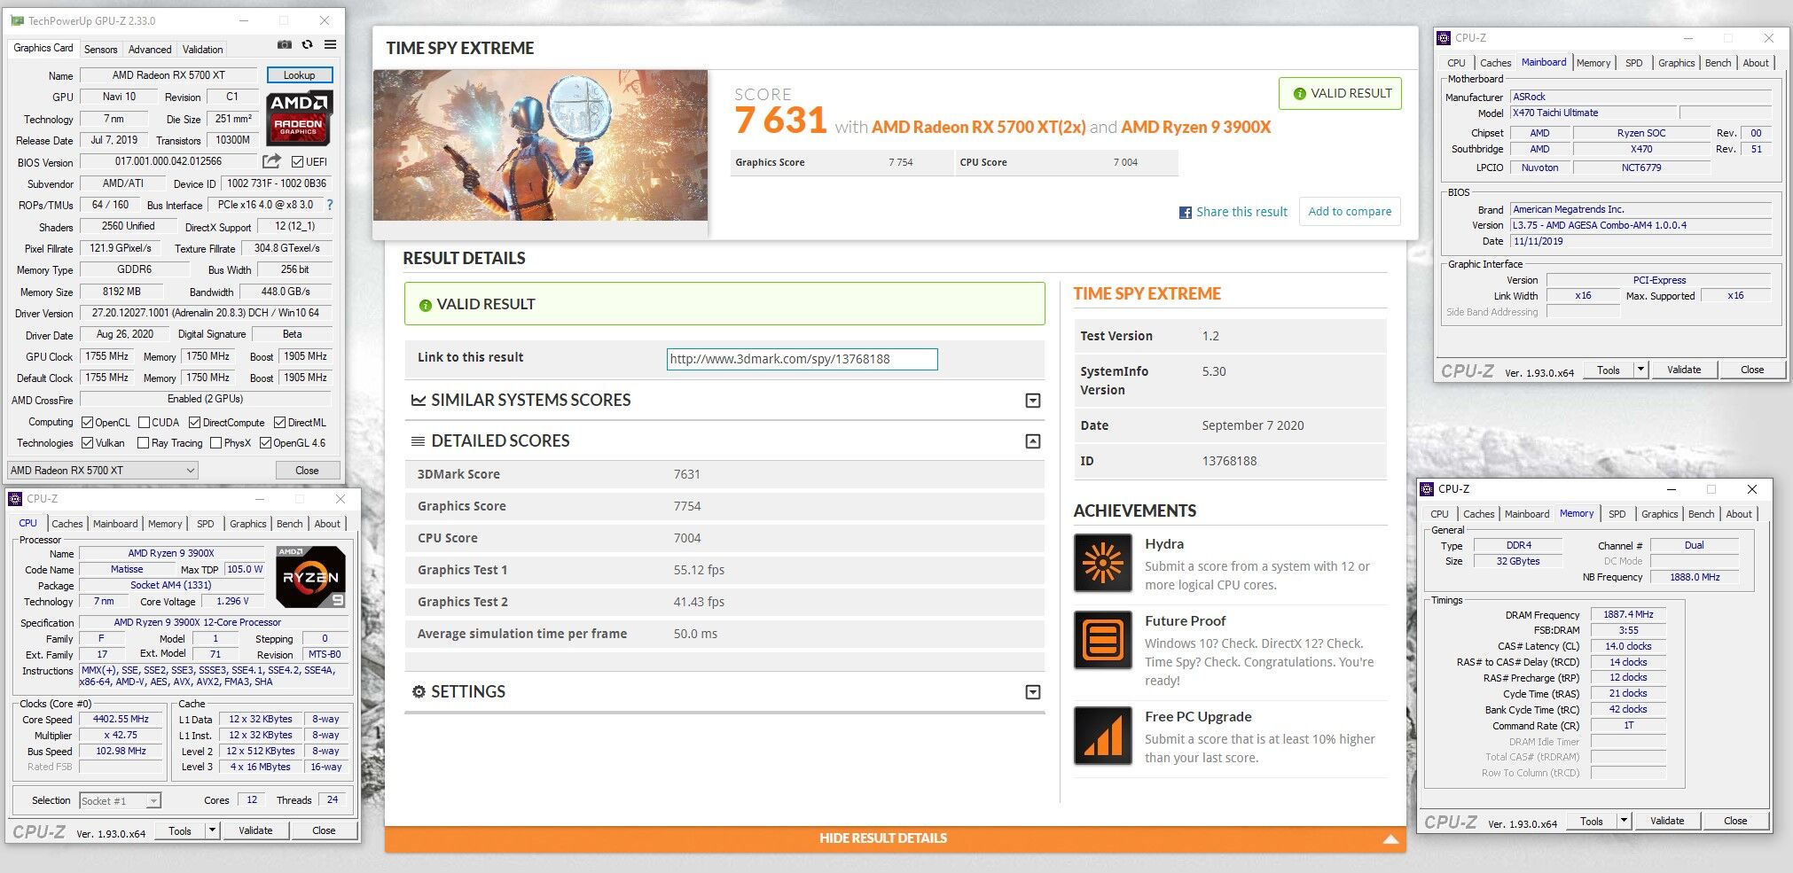Viewport: 1793px width, 873px height.
Task: Toggle the PhysX checkbox
Action: pyautogui.click(x=215, y=443)
